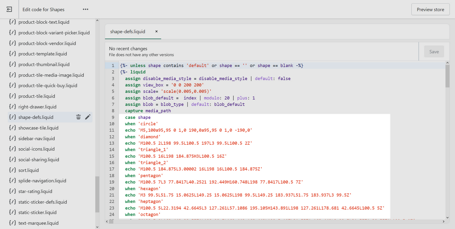Screen dimensions: 455x229
Task: Click liquid file icon beside right-drawer.liquid
Action: click(x=12, y=106)
